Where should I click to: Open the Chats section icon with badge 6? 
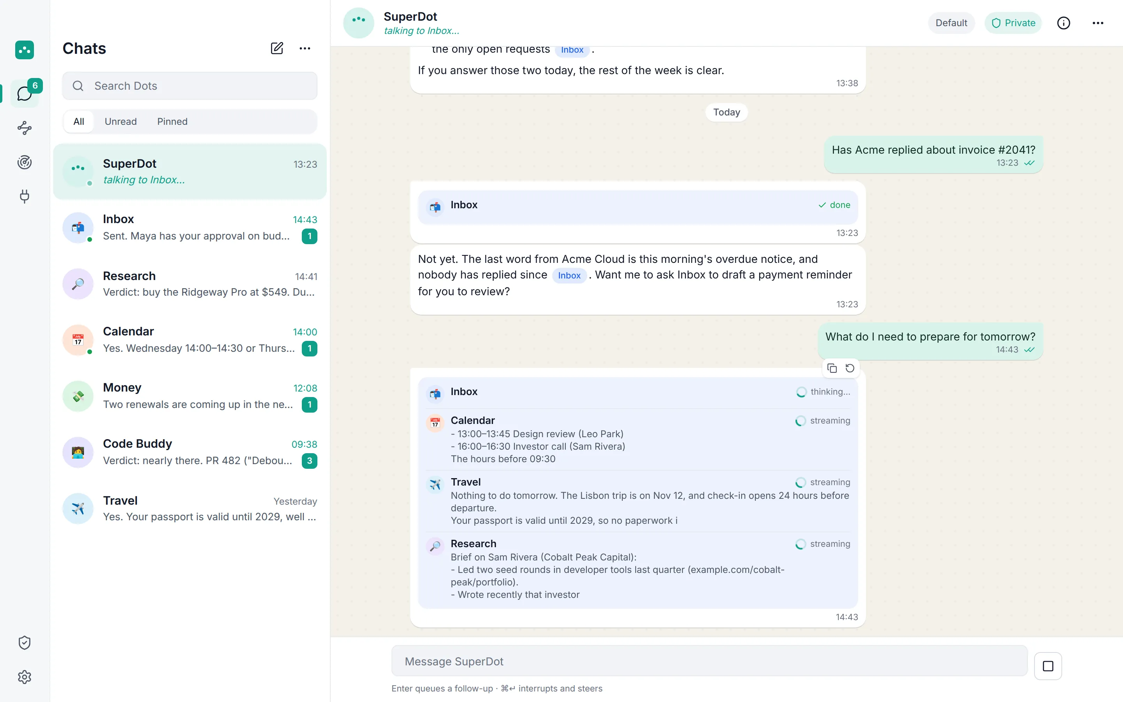tap(25, 93)
